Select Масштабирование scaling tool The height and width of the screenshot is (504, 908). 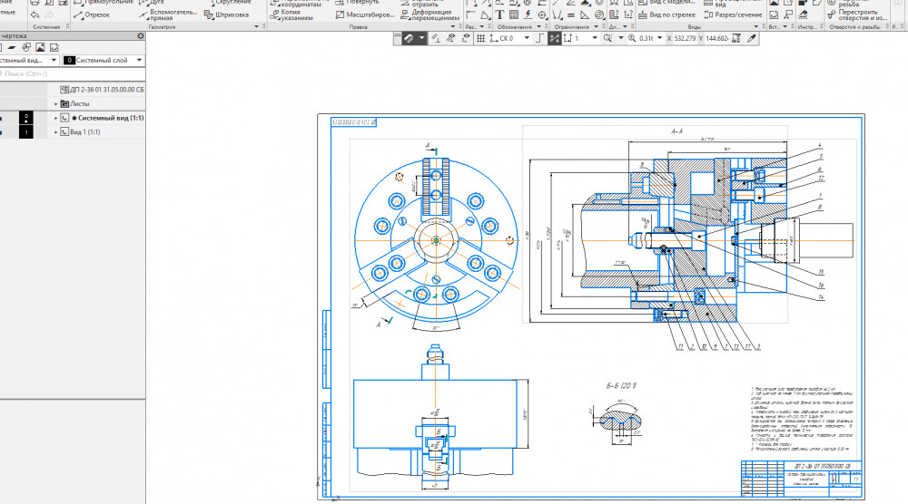point(361,15)
